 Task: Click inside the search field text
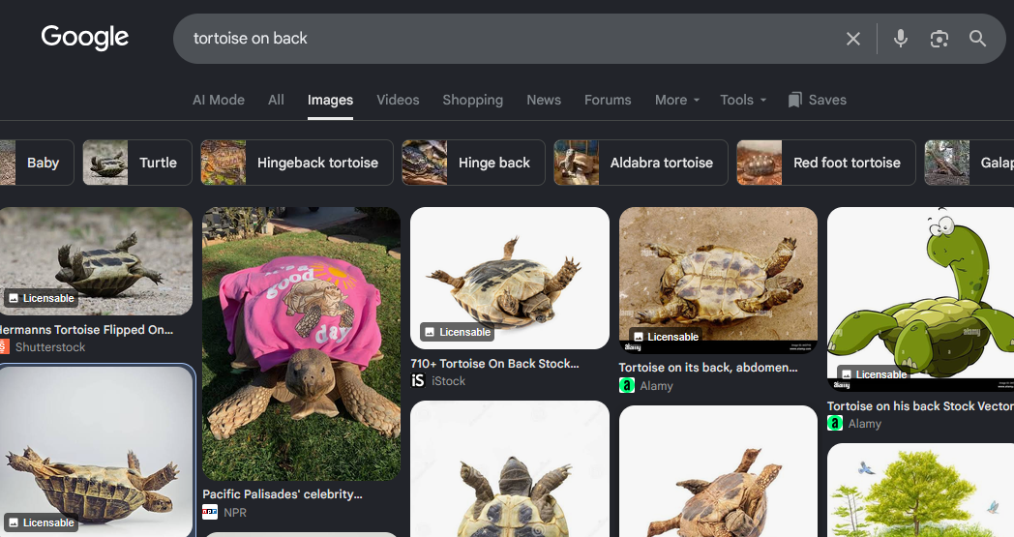point(251,38)
